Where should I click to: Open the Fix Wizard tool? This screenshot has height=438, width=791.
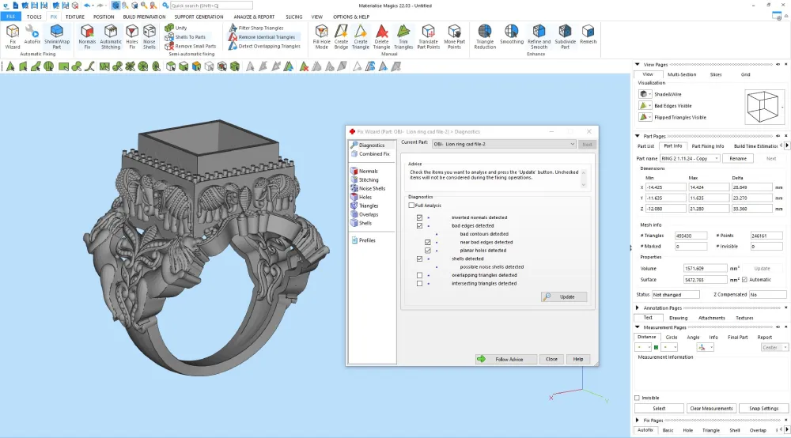pyautogui.click(x=13, y=37)
